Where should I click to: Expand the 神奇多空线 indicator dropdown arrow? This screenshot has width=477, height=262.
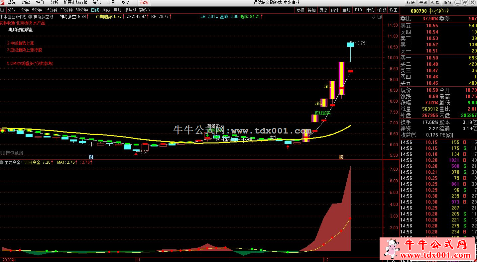pyautogui.click(x=31, y=16)
